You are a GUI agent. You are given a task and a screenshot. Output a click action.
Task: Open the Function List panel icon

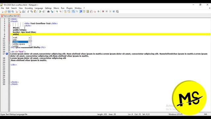[91, 12]
